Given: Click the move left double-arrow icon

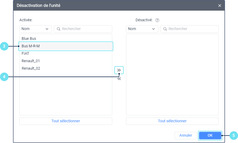Looking at the screenshot, I should click(x=119, y=79).
